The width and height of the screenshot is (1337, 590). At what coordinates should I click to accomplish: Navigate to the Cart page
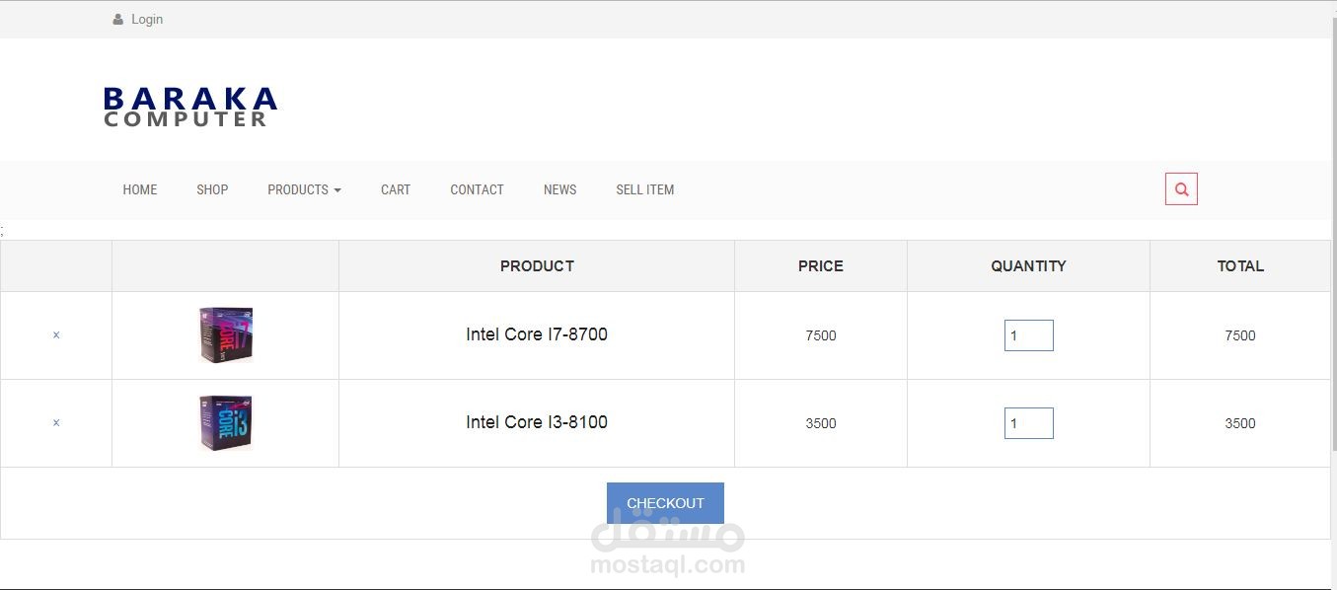(396, 189)
